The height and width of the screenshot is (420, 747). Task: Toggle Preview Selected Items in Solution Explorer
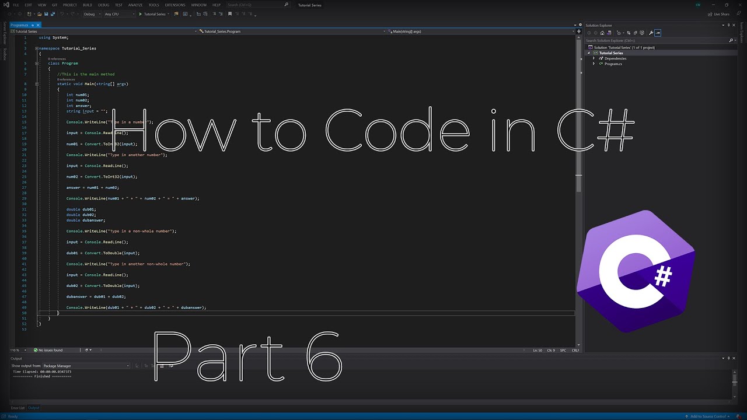pos(658,33)
